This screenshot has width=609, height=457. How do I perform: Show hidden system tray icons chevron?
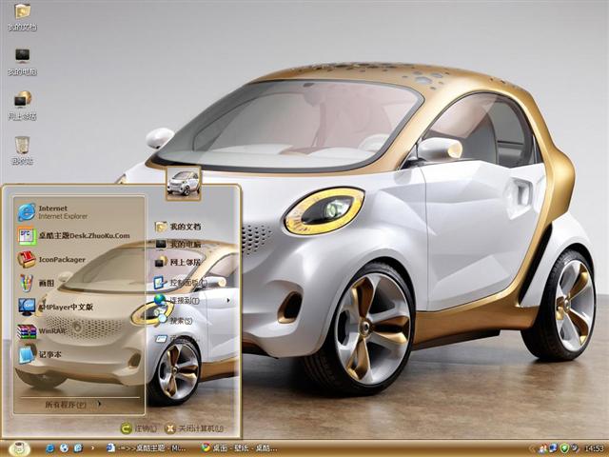point(533,448)
